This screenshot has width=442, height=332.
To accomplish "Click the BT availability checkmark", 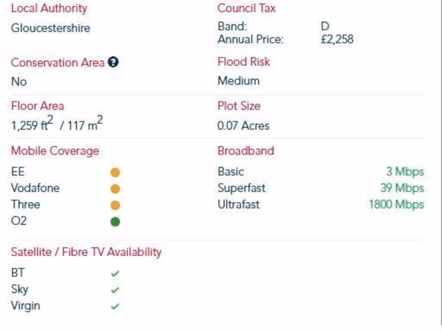I will [x=115, y=273].
